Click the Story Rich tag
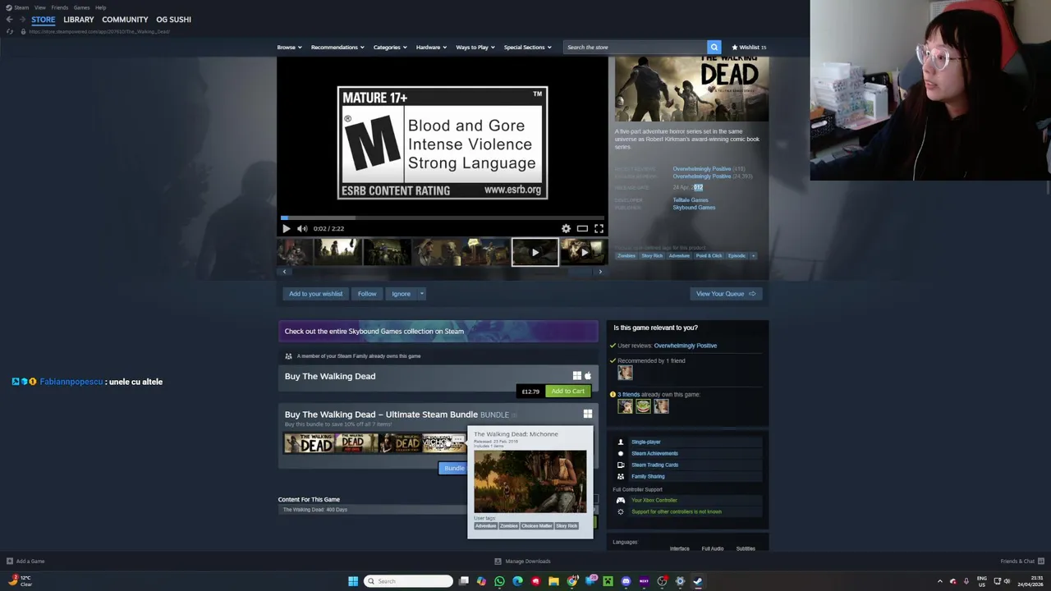This screenshot has height=591, width=1051. coord(652,255)
